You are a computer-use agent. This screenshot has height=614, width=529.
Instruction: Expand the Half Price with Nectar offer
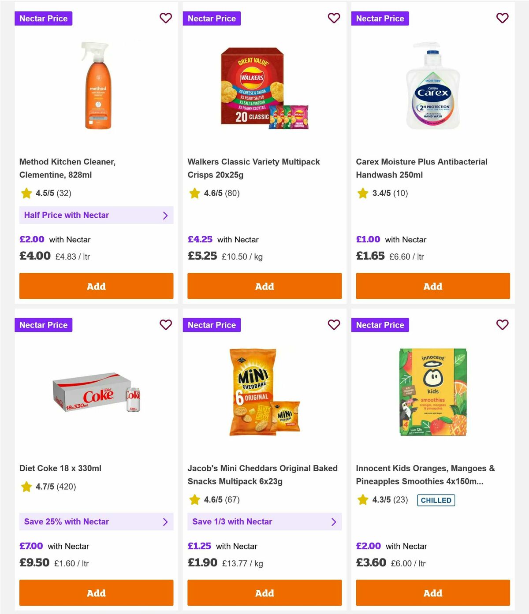(96, 215)
